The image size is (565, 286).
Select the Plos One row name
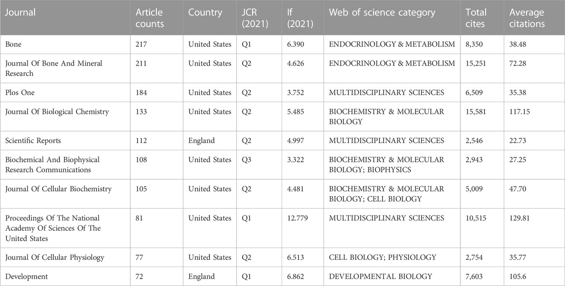(x=65, y=93)
